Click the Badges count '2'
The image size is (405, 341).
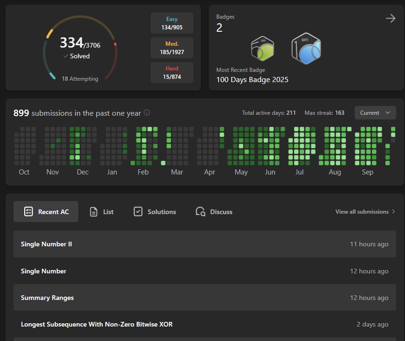220,28
